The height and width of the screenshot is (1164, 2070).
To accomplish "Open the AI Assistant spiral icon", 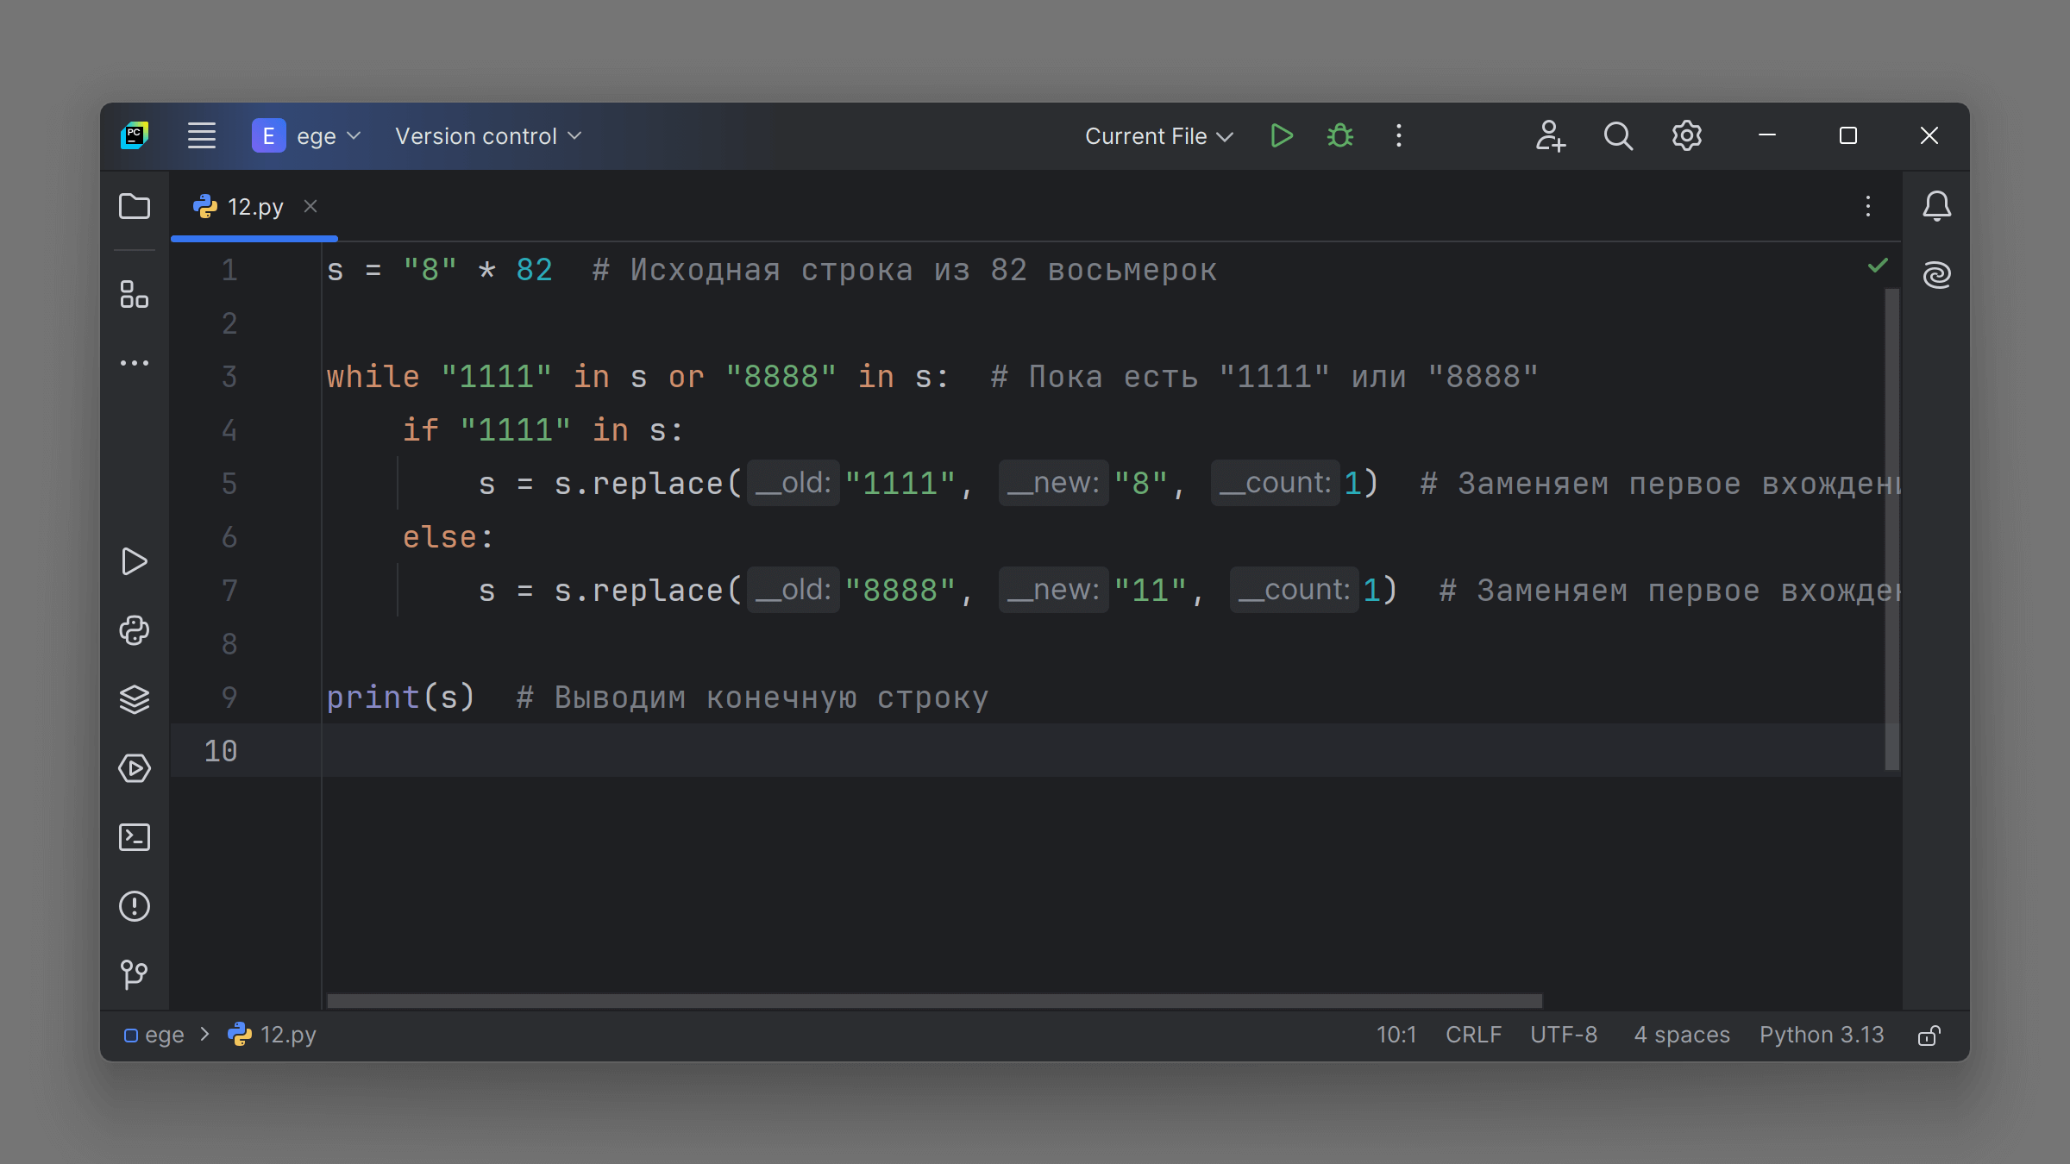I will click(x=1936, y=275).
